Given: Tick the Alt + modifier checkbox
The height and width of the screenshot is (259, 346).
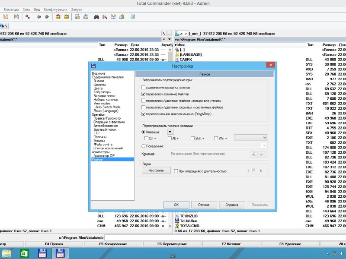Looking at the screenshot, I should 170,138.
